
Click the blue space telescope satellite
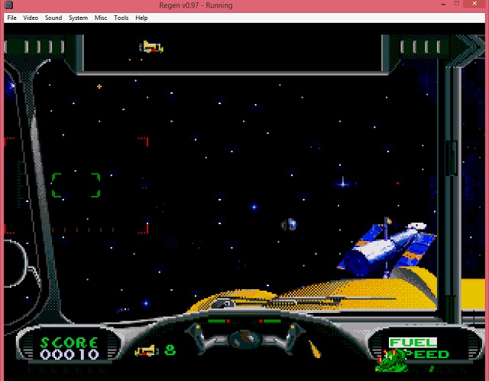coord(387,249)
